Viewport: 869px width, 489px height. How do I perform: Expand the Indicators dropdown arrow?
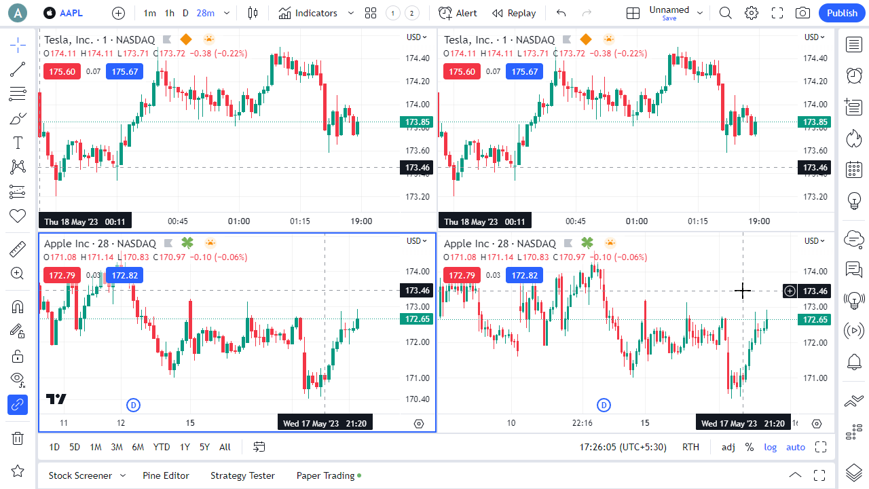point(350,13)
